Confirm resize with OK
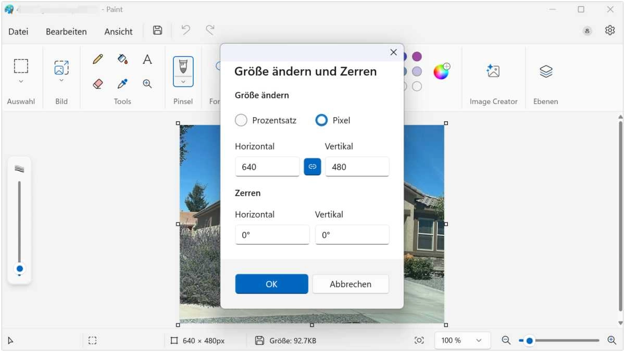The image size is (625, 352). click(x=271, y=284)
